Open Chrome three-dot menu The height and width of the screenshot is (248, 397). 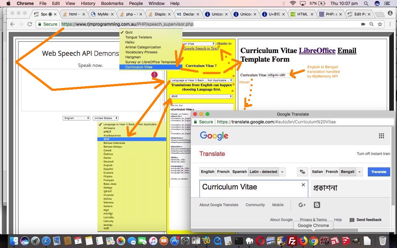pyautogui.click(x=390, y=24)
